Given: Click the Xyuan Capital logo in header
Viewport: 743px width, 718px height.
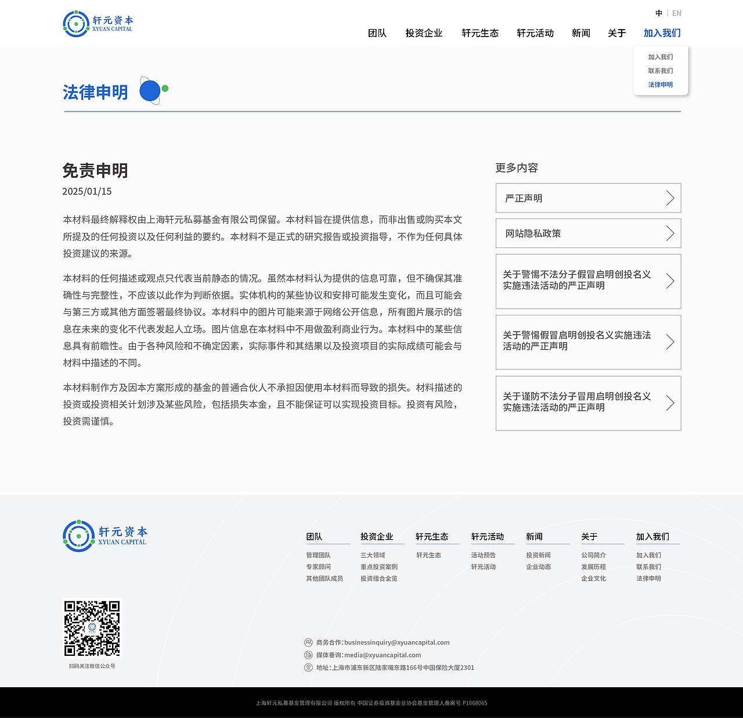Looking at the screenshot, I should coord(98,24).
